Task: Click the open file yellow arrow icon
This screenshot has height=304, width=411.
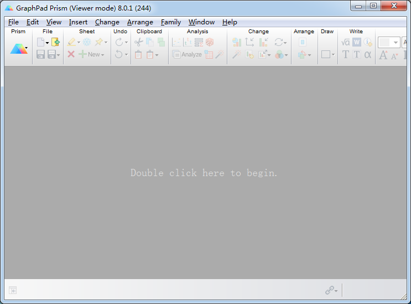Action: [55, 42]
